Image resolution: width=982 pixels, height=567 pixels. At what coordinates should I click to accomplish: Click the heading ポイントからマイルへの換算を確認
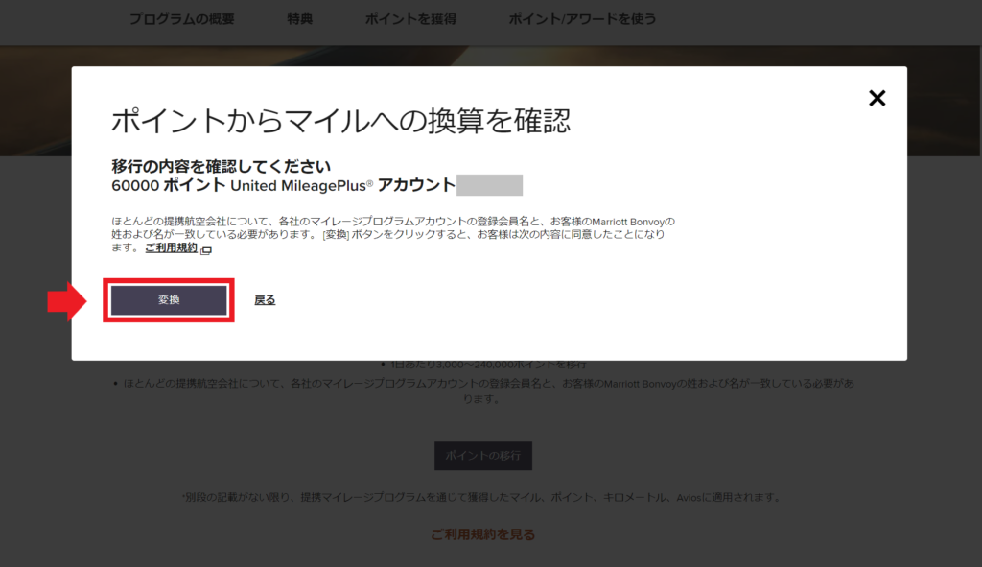pos(340,121)
